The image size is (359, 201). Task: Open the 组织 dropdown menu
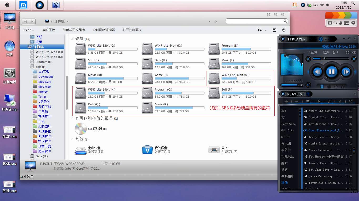point(29,30)
